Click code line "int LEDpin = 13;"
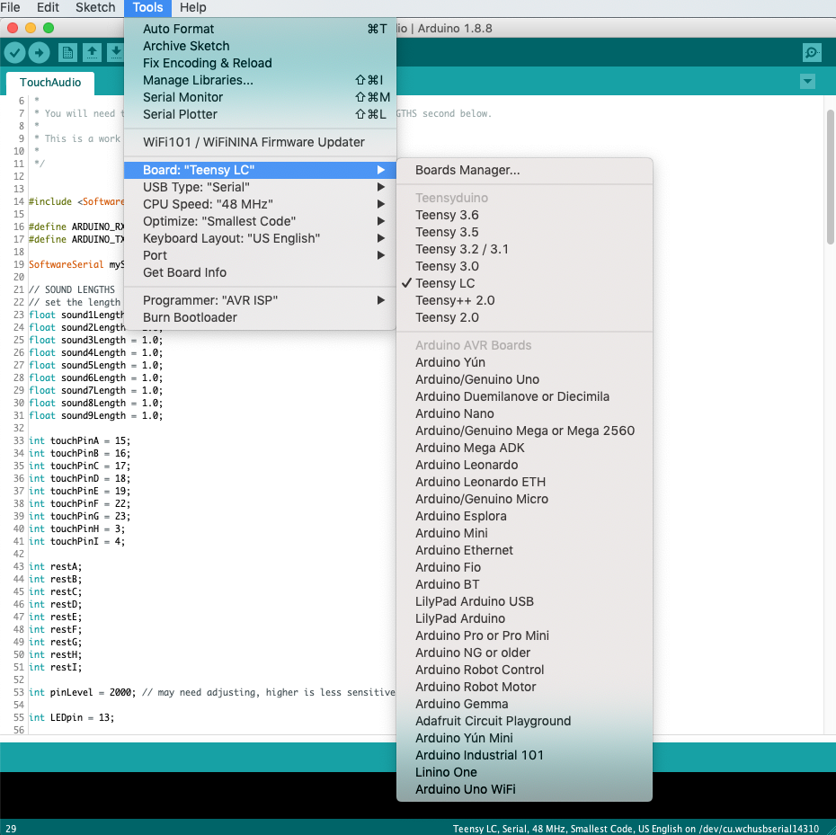Screen dimensions: 836x835 pyautogui.click(x=71, y=717)
